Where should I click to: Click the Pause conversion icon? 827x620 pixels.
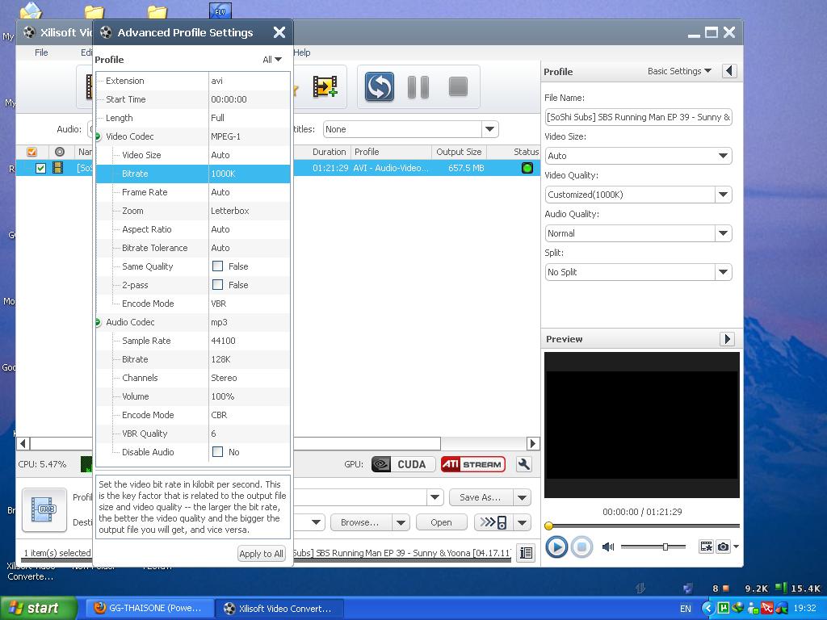tap(418, 86)
